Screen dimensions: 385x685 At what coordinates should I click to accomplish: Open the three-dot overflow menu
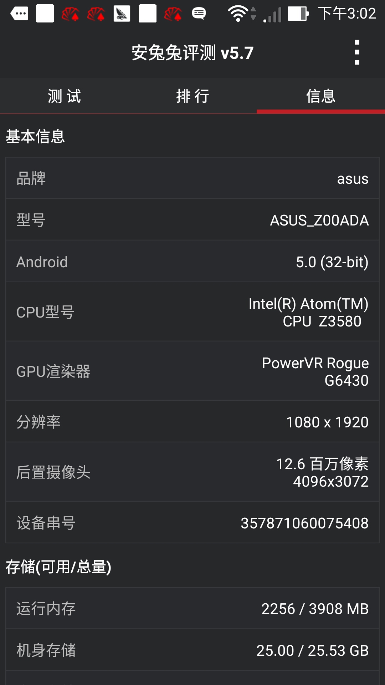(357, 53)
